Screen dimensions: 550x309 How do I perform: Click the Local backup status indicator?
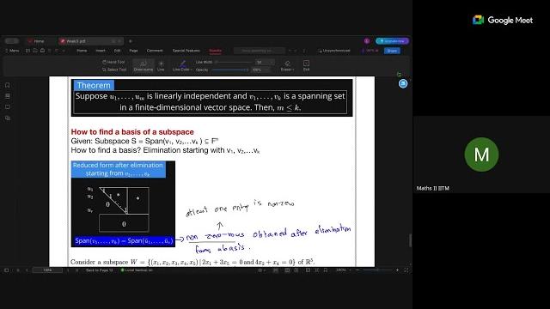[137, 270]
